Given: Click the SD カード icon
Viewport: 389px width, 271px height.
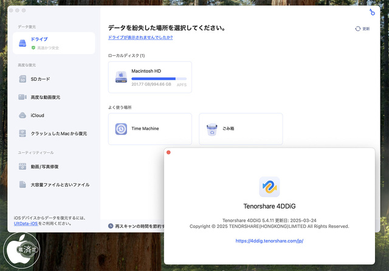Looking at the screenshot, I should pyautogui.click(x=22, y=79).
